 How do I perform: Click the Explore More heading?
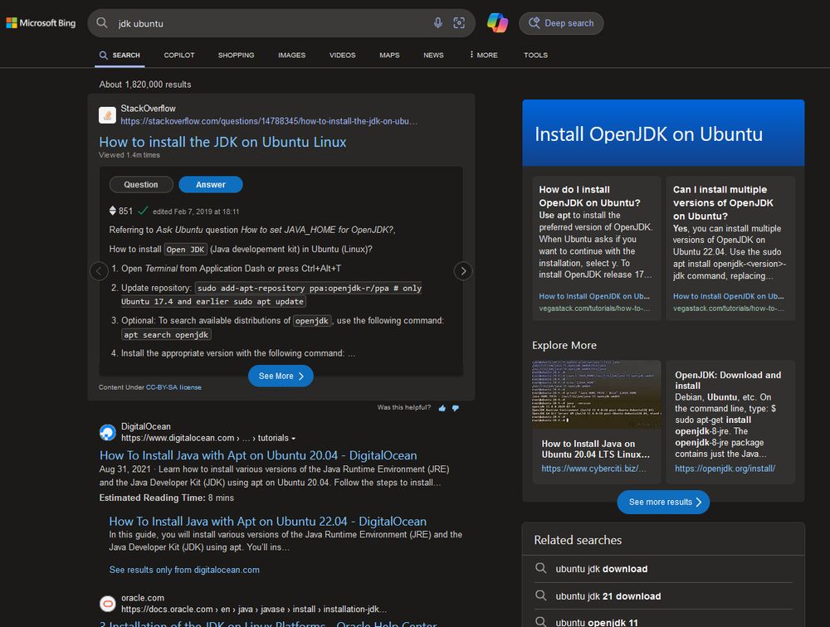[x=564, y=345]
